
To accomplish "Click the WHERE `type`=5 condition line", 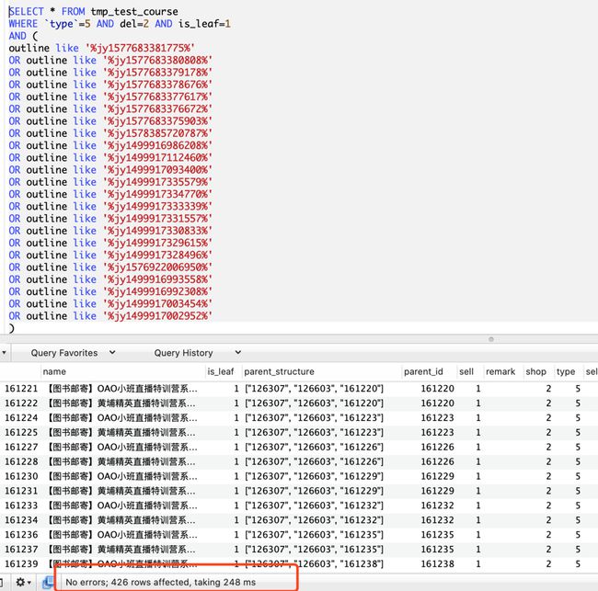I will [120, 24].
